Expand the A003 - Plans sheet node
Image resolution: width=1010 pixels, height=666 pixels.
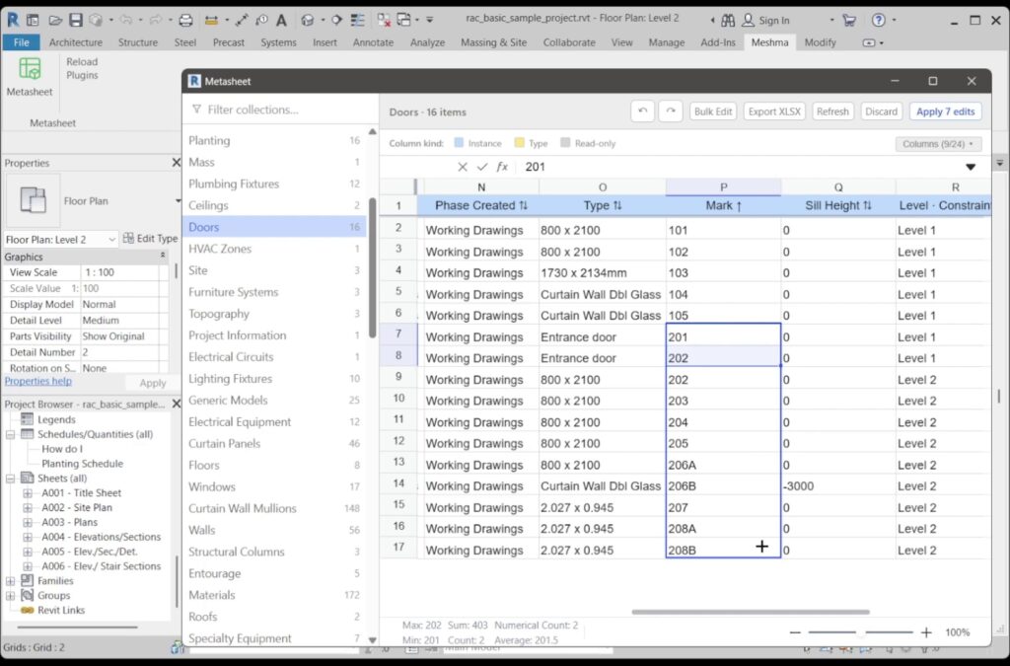pos(28,522)
